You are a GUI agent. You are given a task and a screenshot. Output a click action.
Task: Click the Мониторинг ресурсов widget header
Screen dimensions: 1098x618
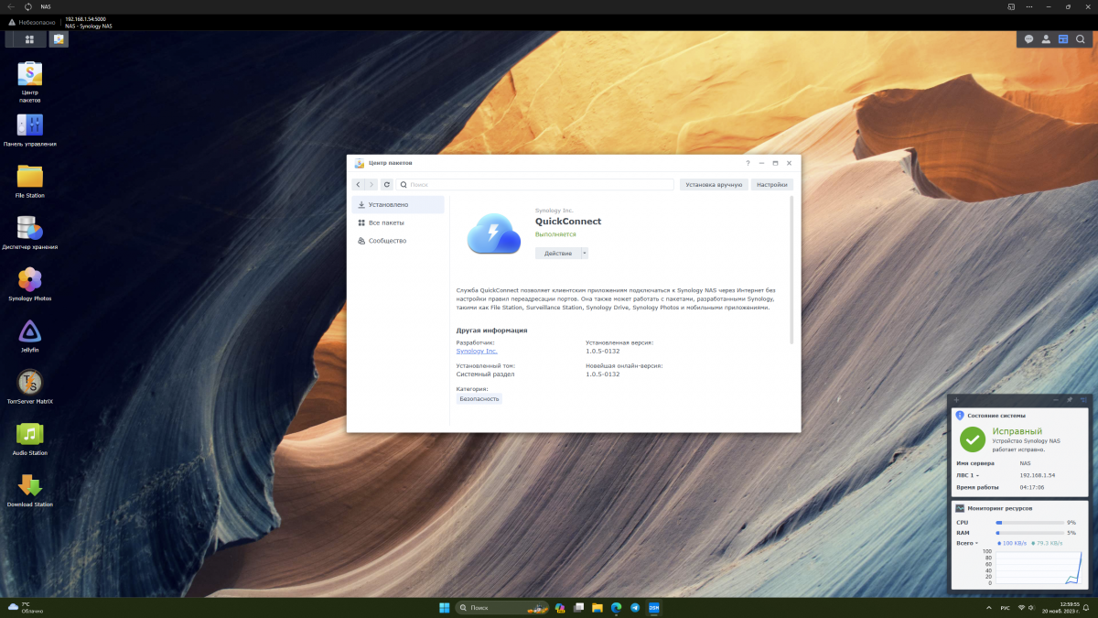point(1000,508)
